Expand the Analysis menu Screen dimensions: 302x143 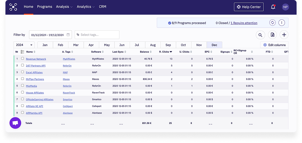(x=64, y=7)
